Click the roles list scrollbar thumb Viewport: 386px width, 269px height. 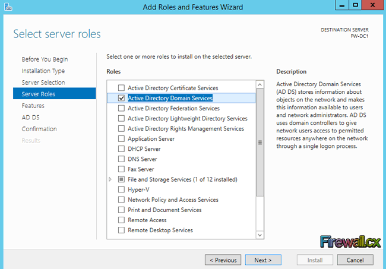[260, 143]
